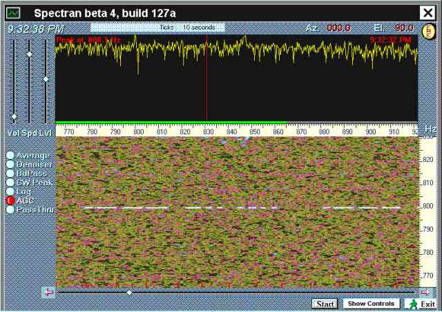The height and width of the screenshot is (312, 442).
Task: Click the bottom horizontal slider diamond thumb
Action: click(129, 293)
